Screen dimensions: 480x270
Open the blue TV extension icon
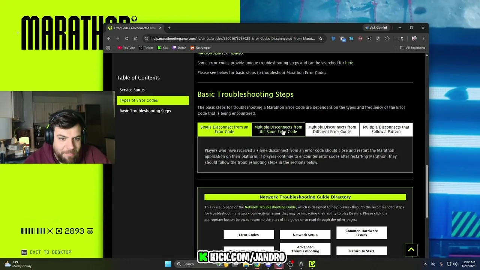pyautogui.click(x=333, y=38)
